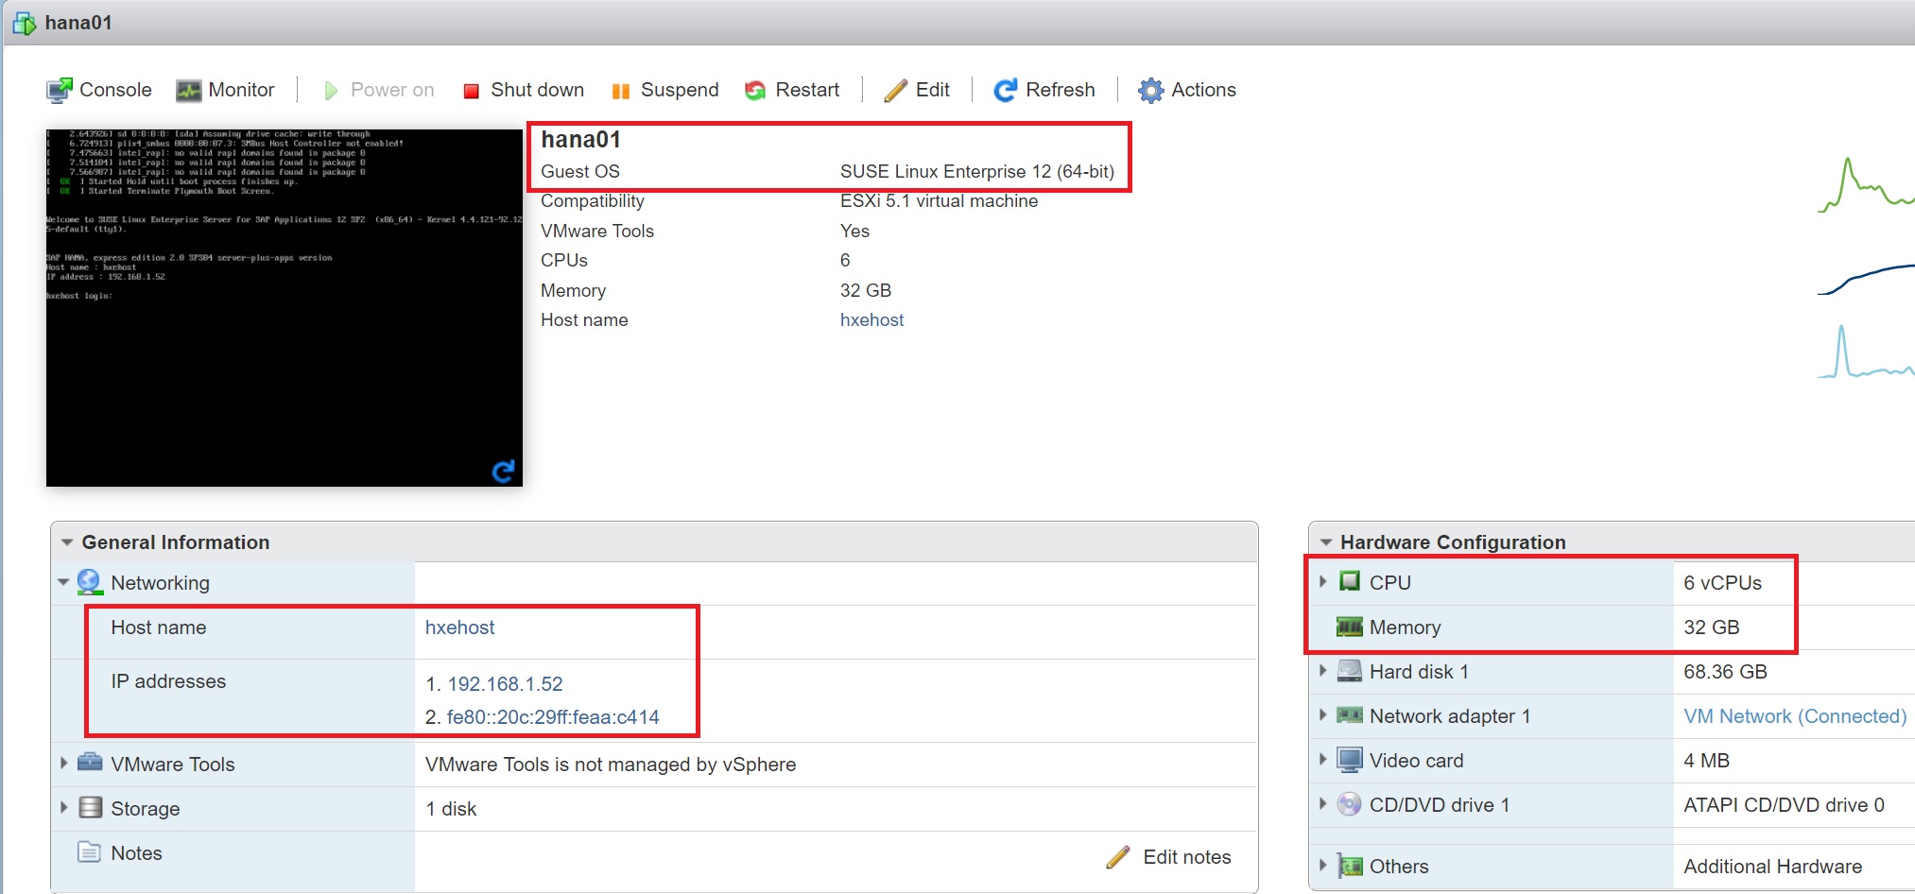Collapse the General Information panel
This screenshot has width=1915, height=894.
67,542
